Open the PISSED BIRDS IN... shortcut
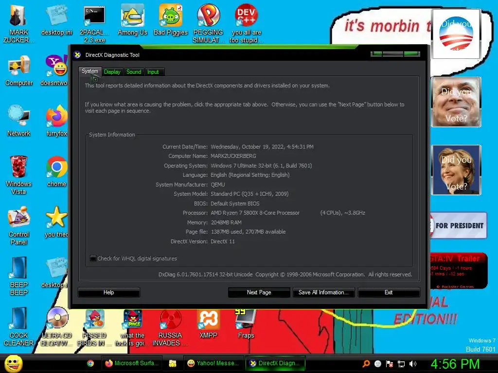Screen dimensions: 498x373 94,327
